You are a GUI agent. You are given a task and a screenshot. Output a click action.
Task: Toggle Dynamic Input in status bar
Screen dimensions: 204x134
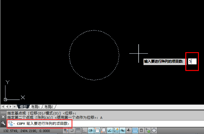122,130
